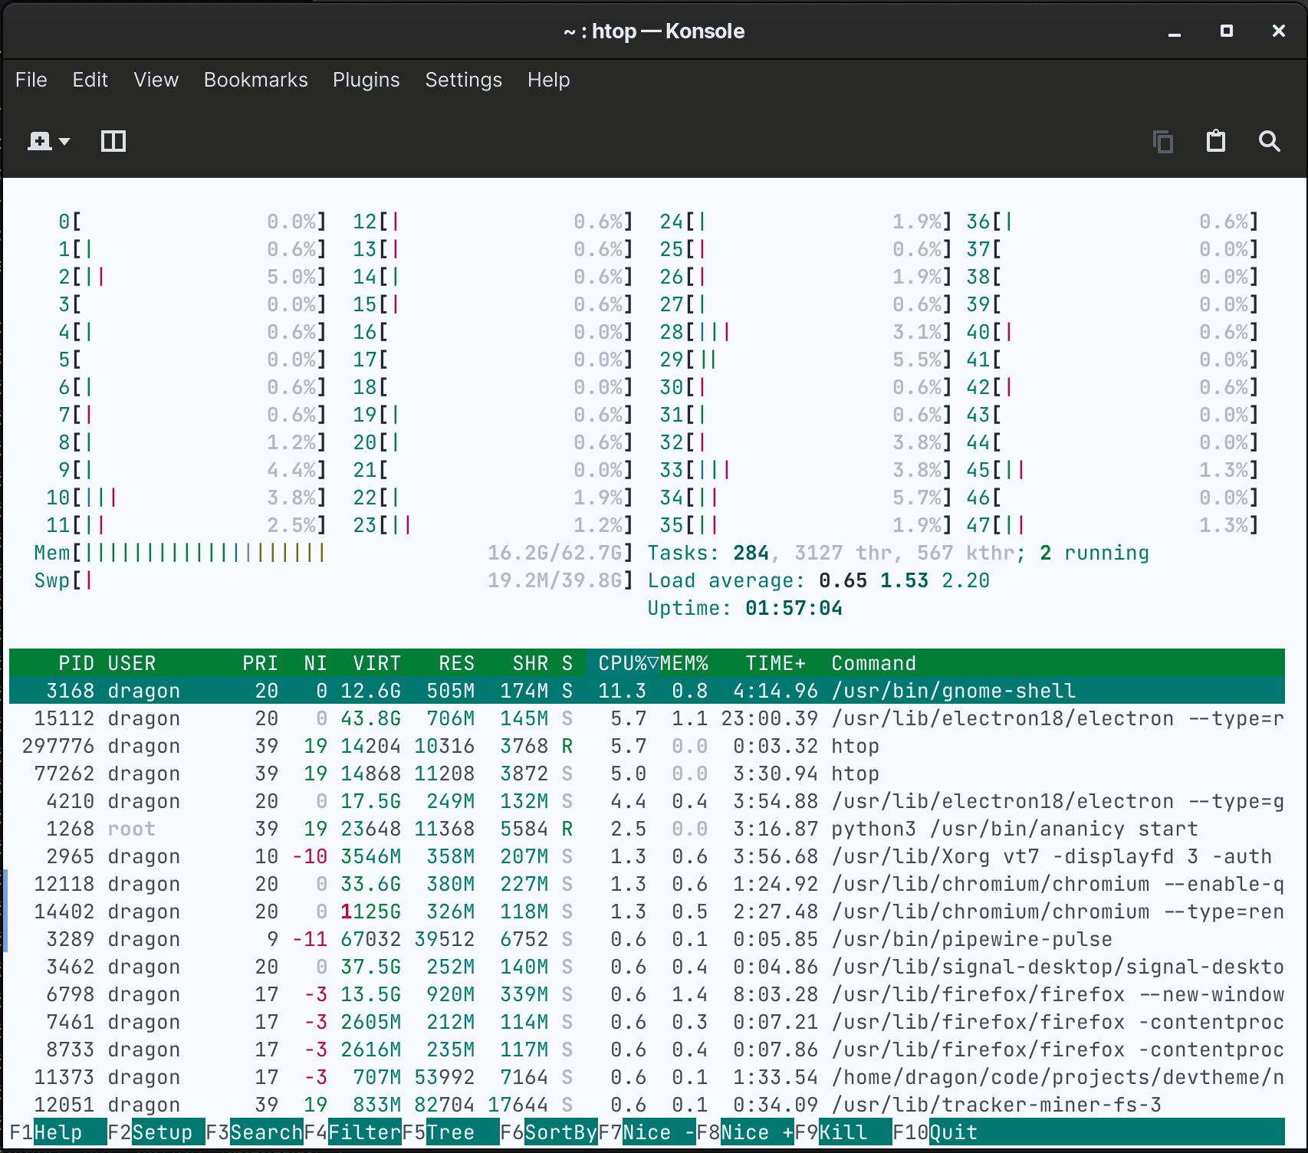Select the python3 ananicy process row

coord(647,829)
